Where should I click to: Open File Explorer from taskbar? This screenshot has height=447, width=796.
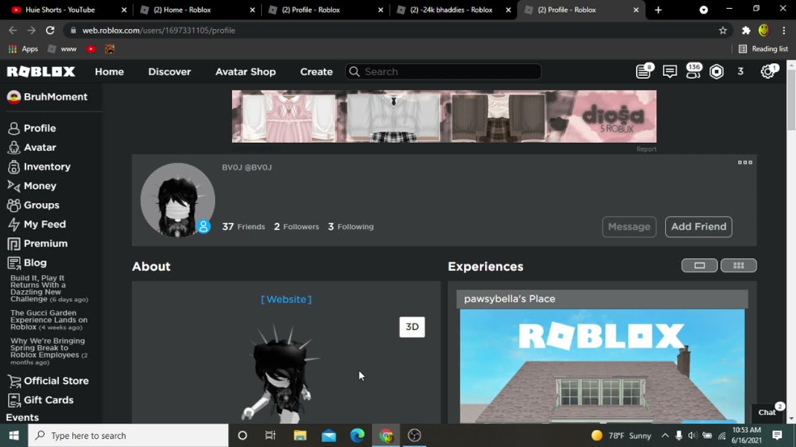(x=300, y=435)
